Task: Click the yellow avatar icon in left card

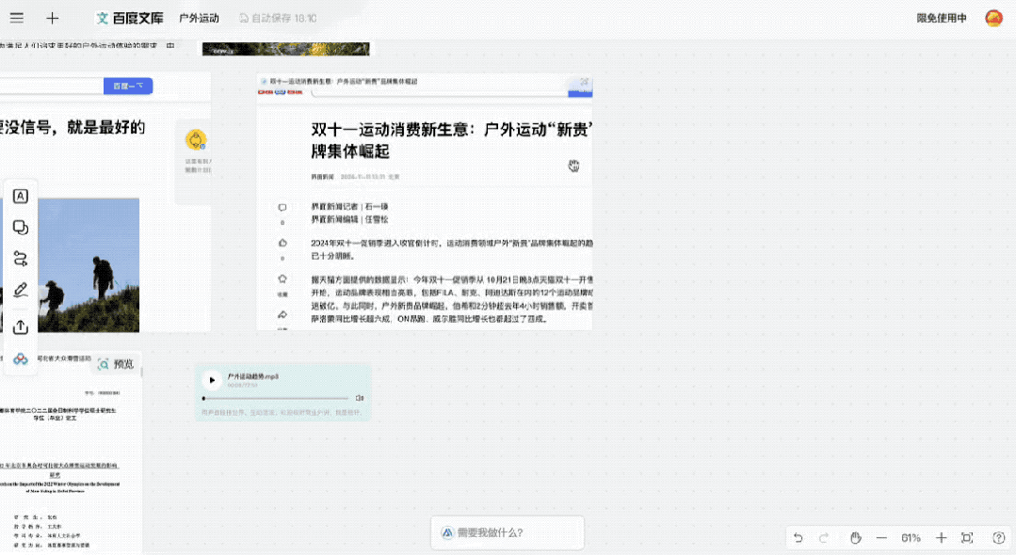Action: tap(196, 139)
